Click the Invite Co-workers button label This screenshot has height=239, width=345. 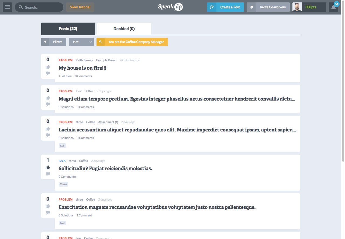(x=273, y=7)
